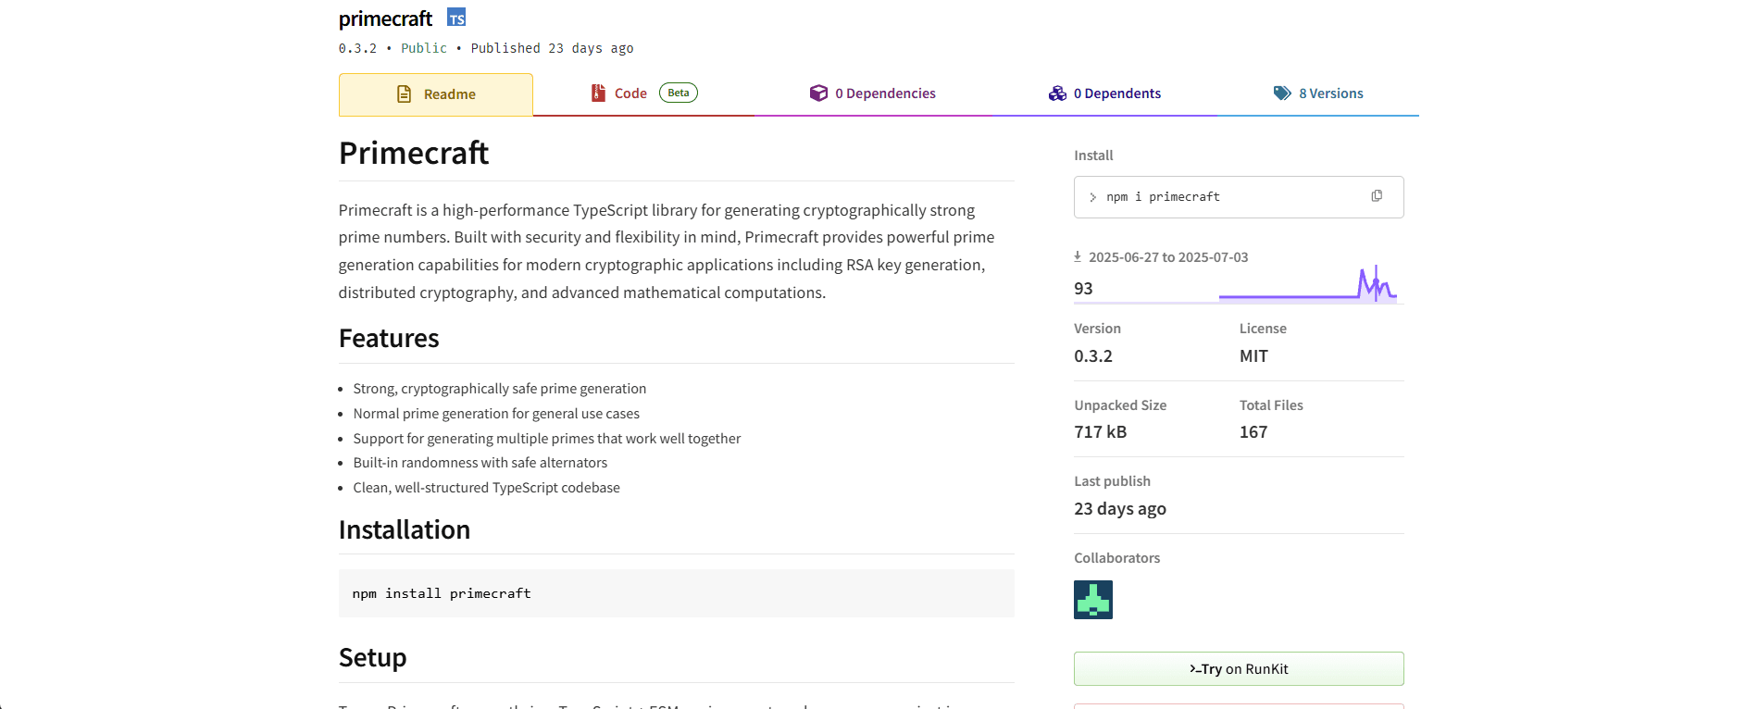Screen dimensions: 1758x709
Task: Click the primecraft package title
Action: 385,19
